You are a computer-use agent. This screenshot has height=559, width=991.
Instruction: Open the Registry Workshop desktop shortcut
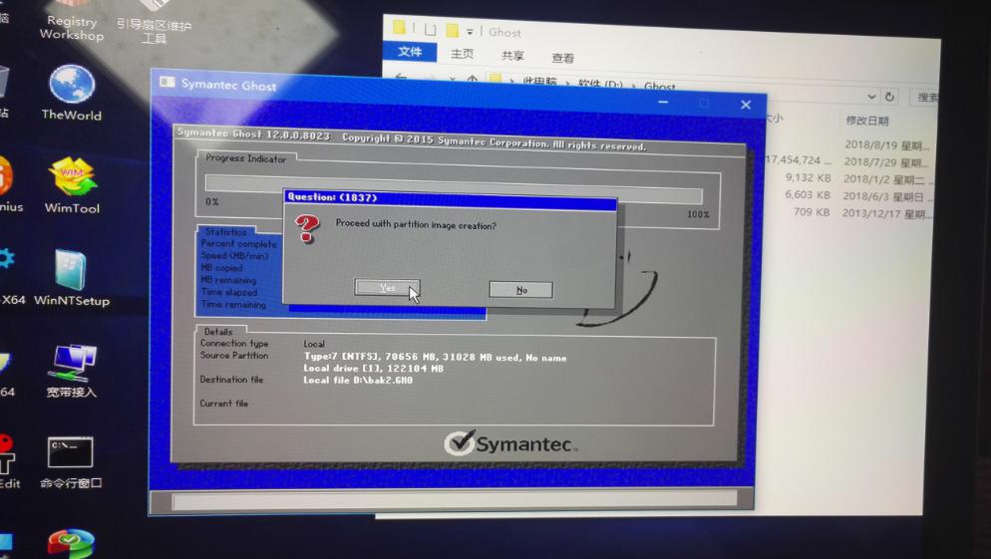click(x=72, y=23)
